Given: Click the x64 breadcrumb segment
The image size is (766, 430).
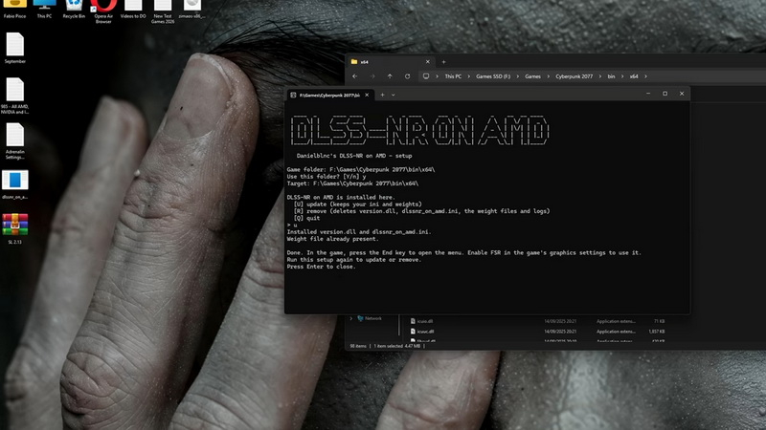Looking at the screenshot, I should coord(634,76).
